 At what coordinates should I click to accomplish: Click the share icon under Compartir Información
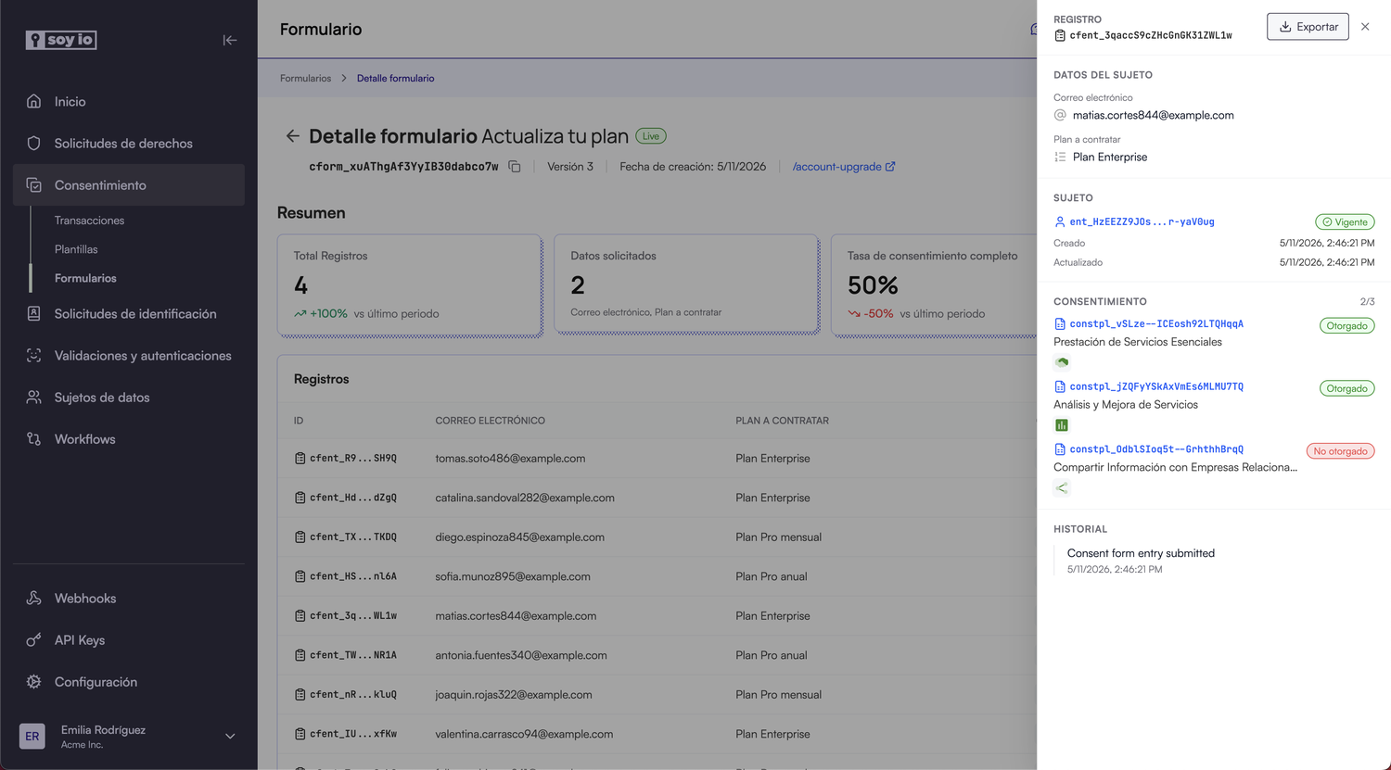[x=1062, y=487]
